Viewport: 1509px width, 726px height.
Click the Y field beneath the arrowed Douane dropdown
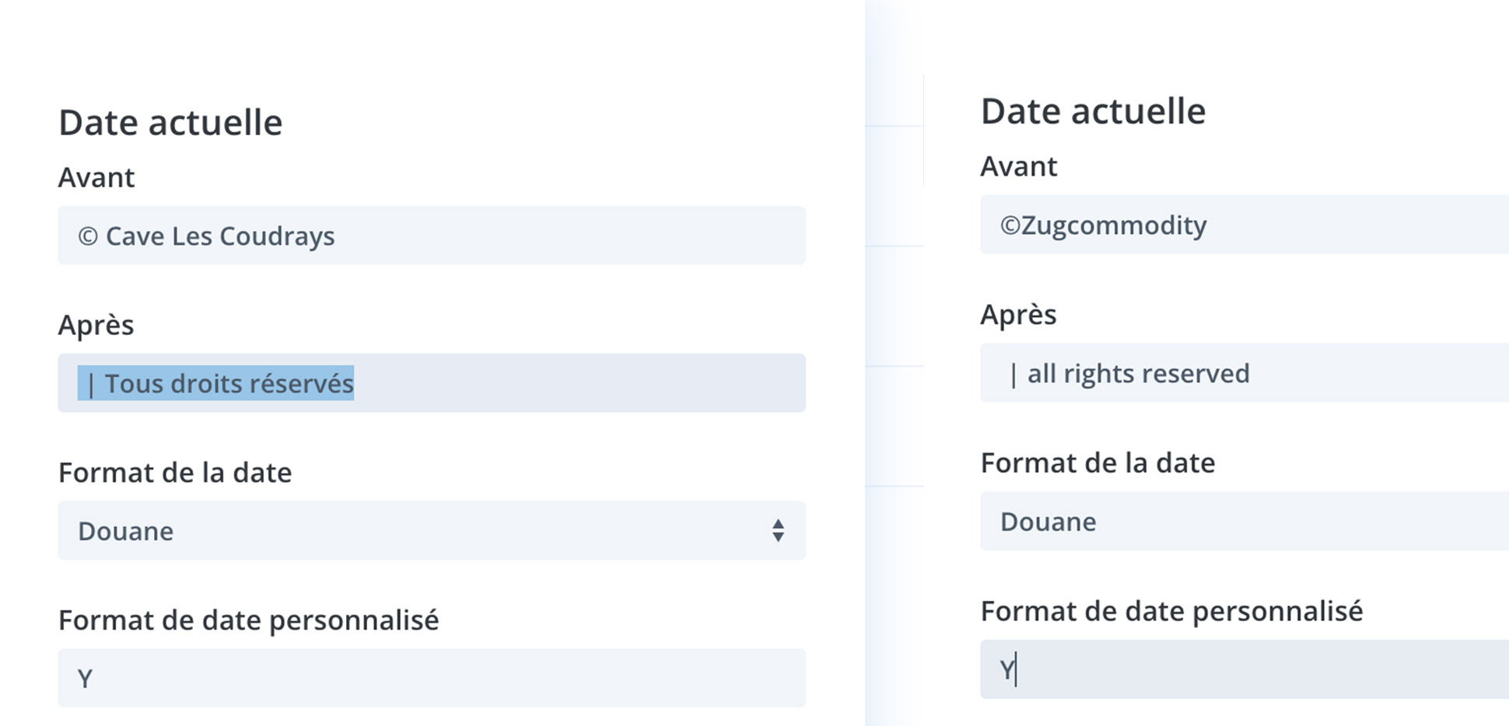coord(431,679)
